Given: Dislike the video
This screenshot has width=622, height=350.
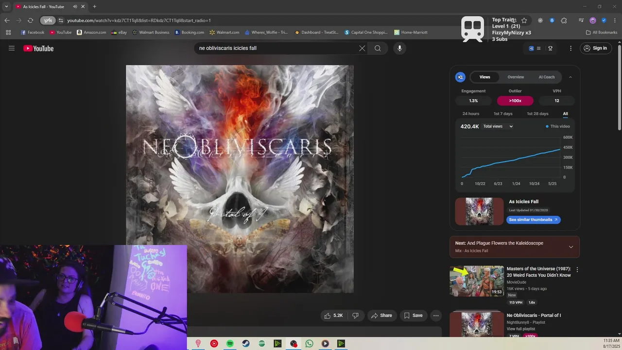Looking at the screenshot, I should [355, 315].
